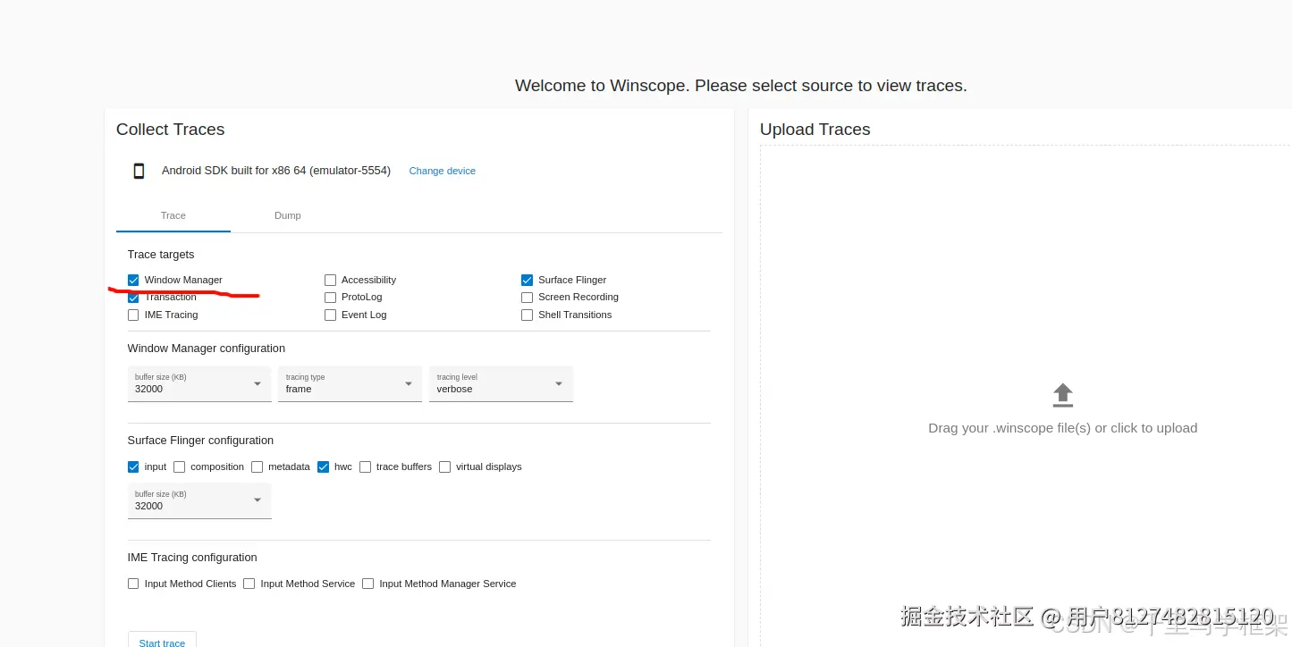Click the Trace targets heading
1292x647 pixels.
pos(161,255)
